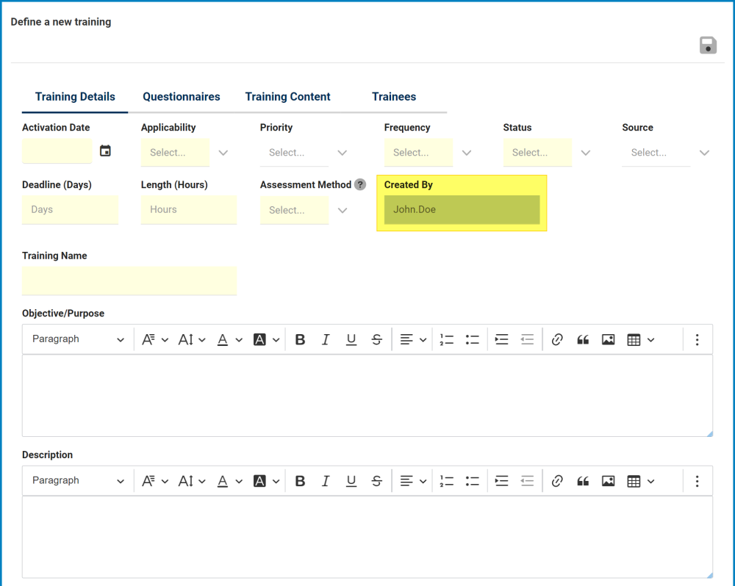Image resolution: width=735 pixels, height=586 pixels.
Task: Open the overflow menu in the Description toolbar
Action: (697, 480)
